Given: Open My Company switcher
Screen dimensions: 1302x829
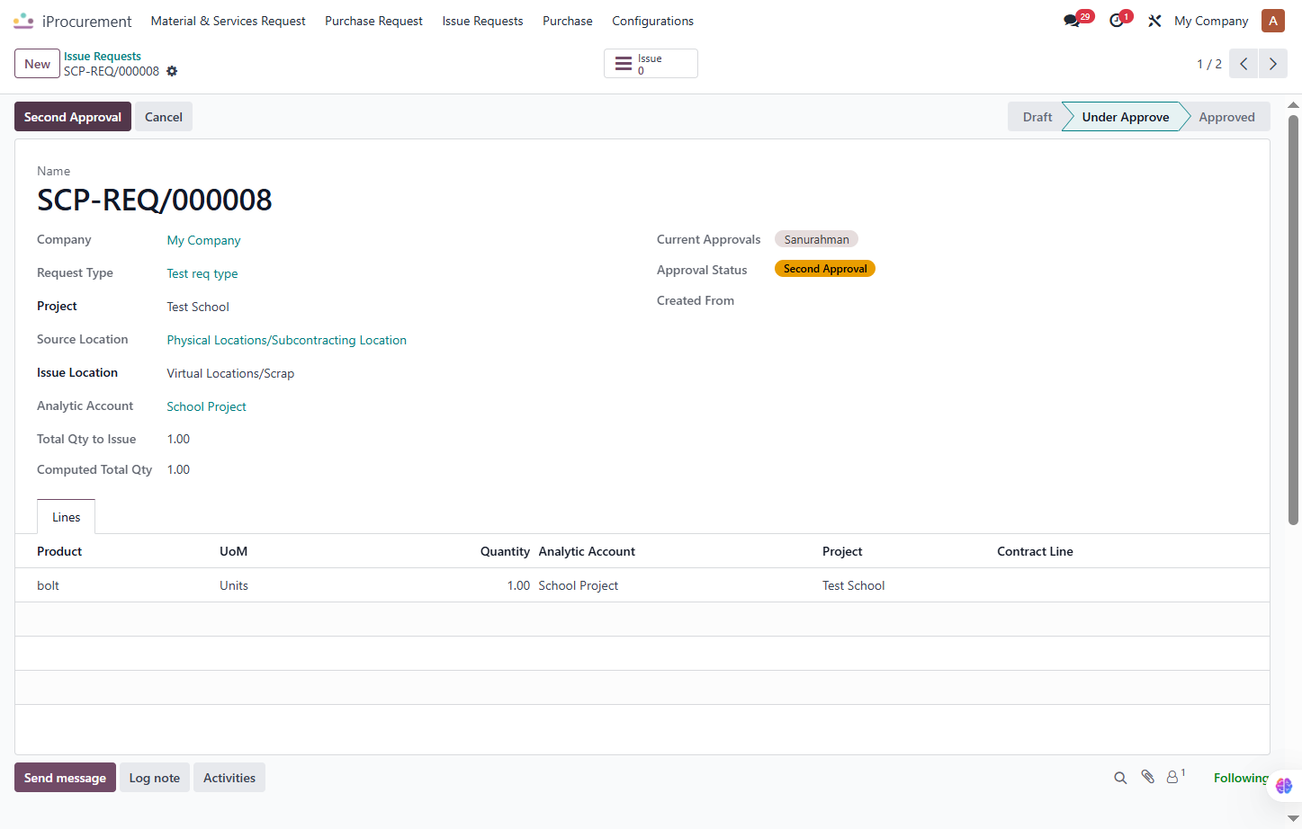Looking at the screenshot, I should click(1211, 21).
